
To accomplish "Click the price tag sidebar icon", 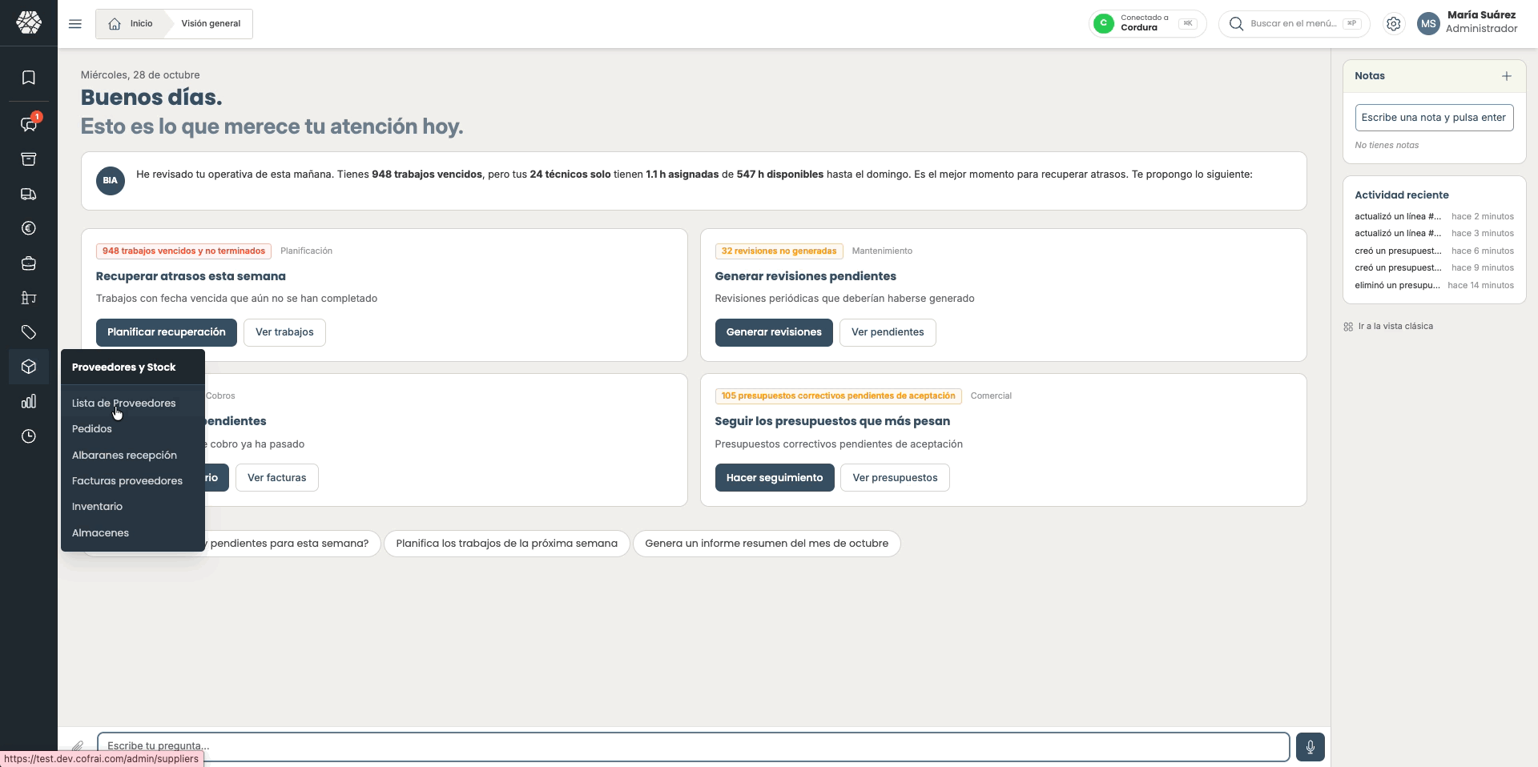I will point(29,332).
